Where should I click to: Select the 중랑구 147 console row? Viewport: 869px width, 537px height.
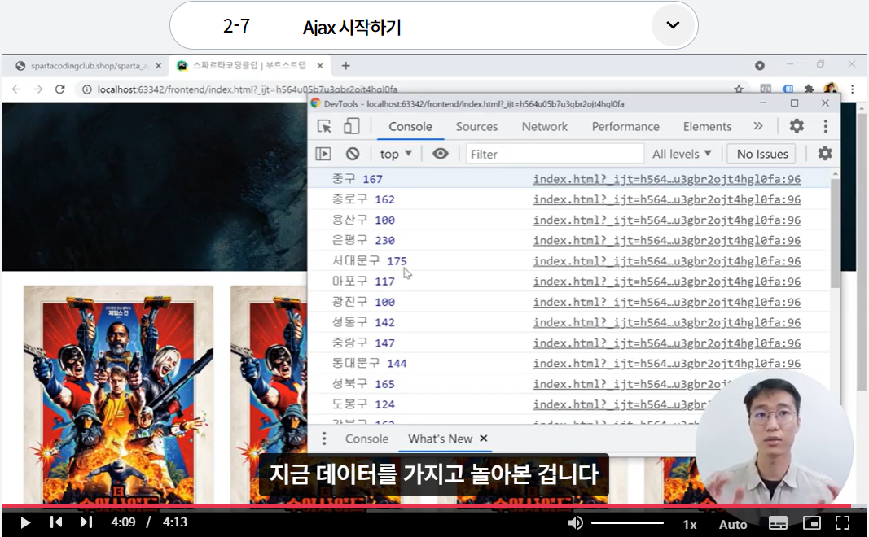point(568,343)
